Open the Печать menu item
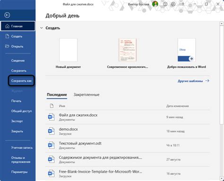This screenshot has height=181, width=224. point(16,101)
